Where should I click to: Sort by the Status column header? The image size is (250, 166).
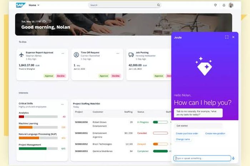click(141, 112)
